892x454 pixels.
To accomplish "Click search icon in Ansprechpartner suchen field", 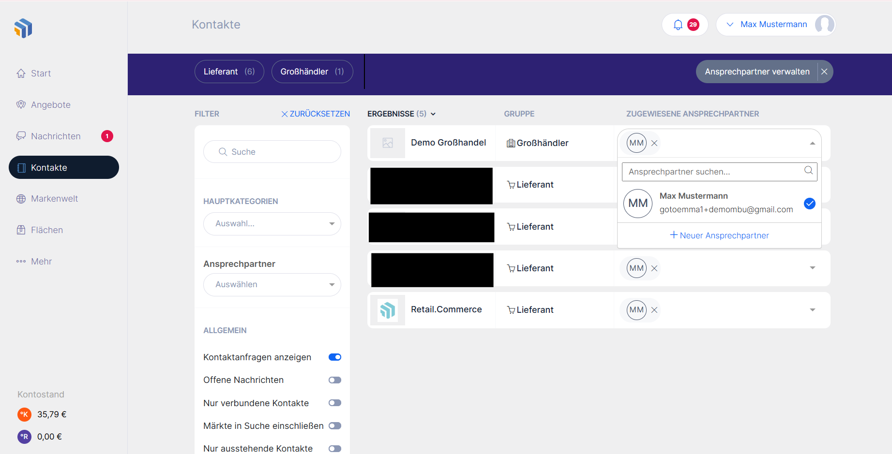I will [808, 171].
